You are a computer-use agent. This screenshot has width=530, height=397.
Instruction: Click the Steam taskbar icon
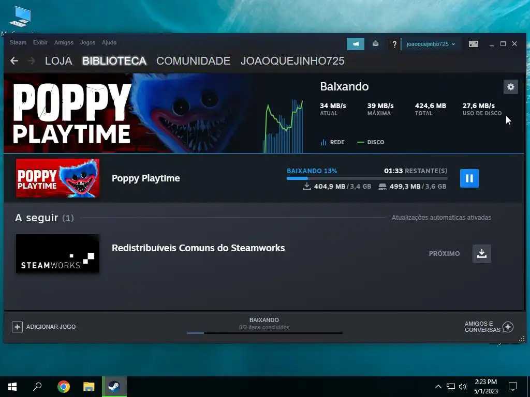point(114,387)
